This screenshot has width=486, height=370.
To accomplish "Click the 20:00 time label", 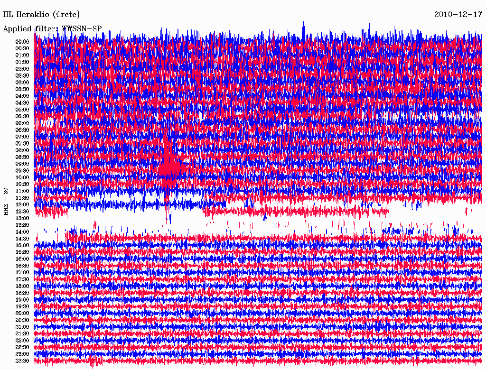I will [x=22, y=313].
